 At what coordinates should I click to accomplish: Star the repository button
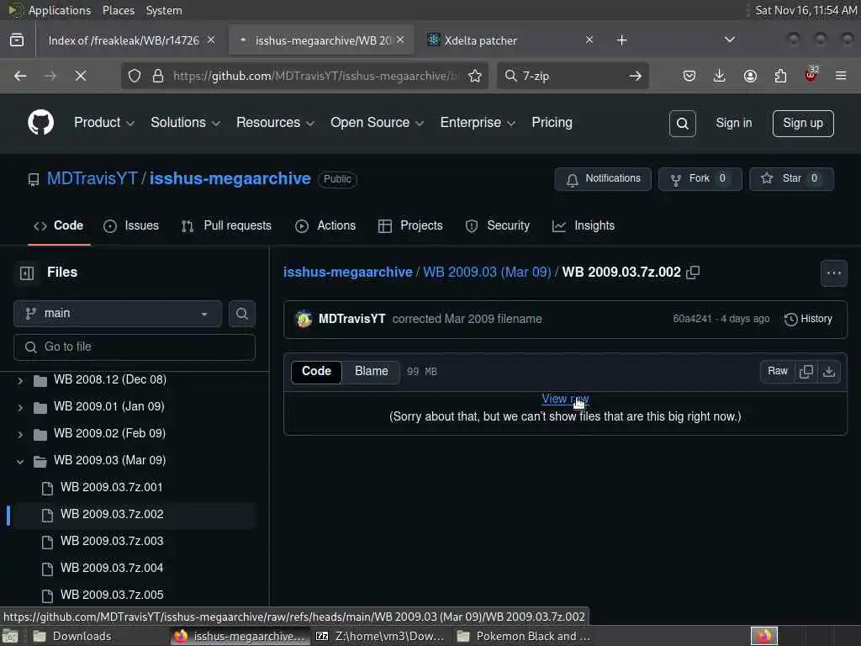tap(791, 179)
